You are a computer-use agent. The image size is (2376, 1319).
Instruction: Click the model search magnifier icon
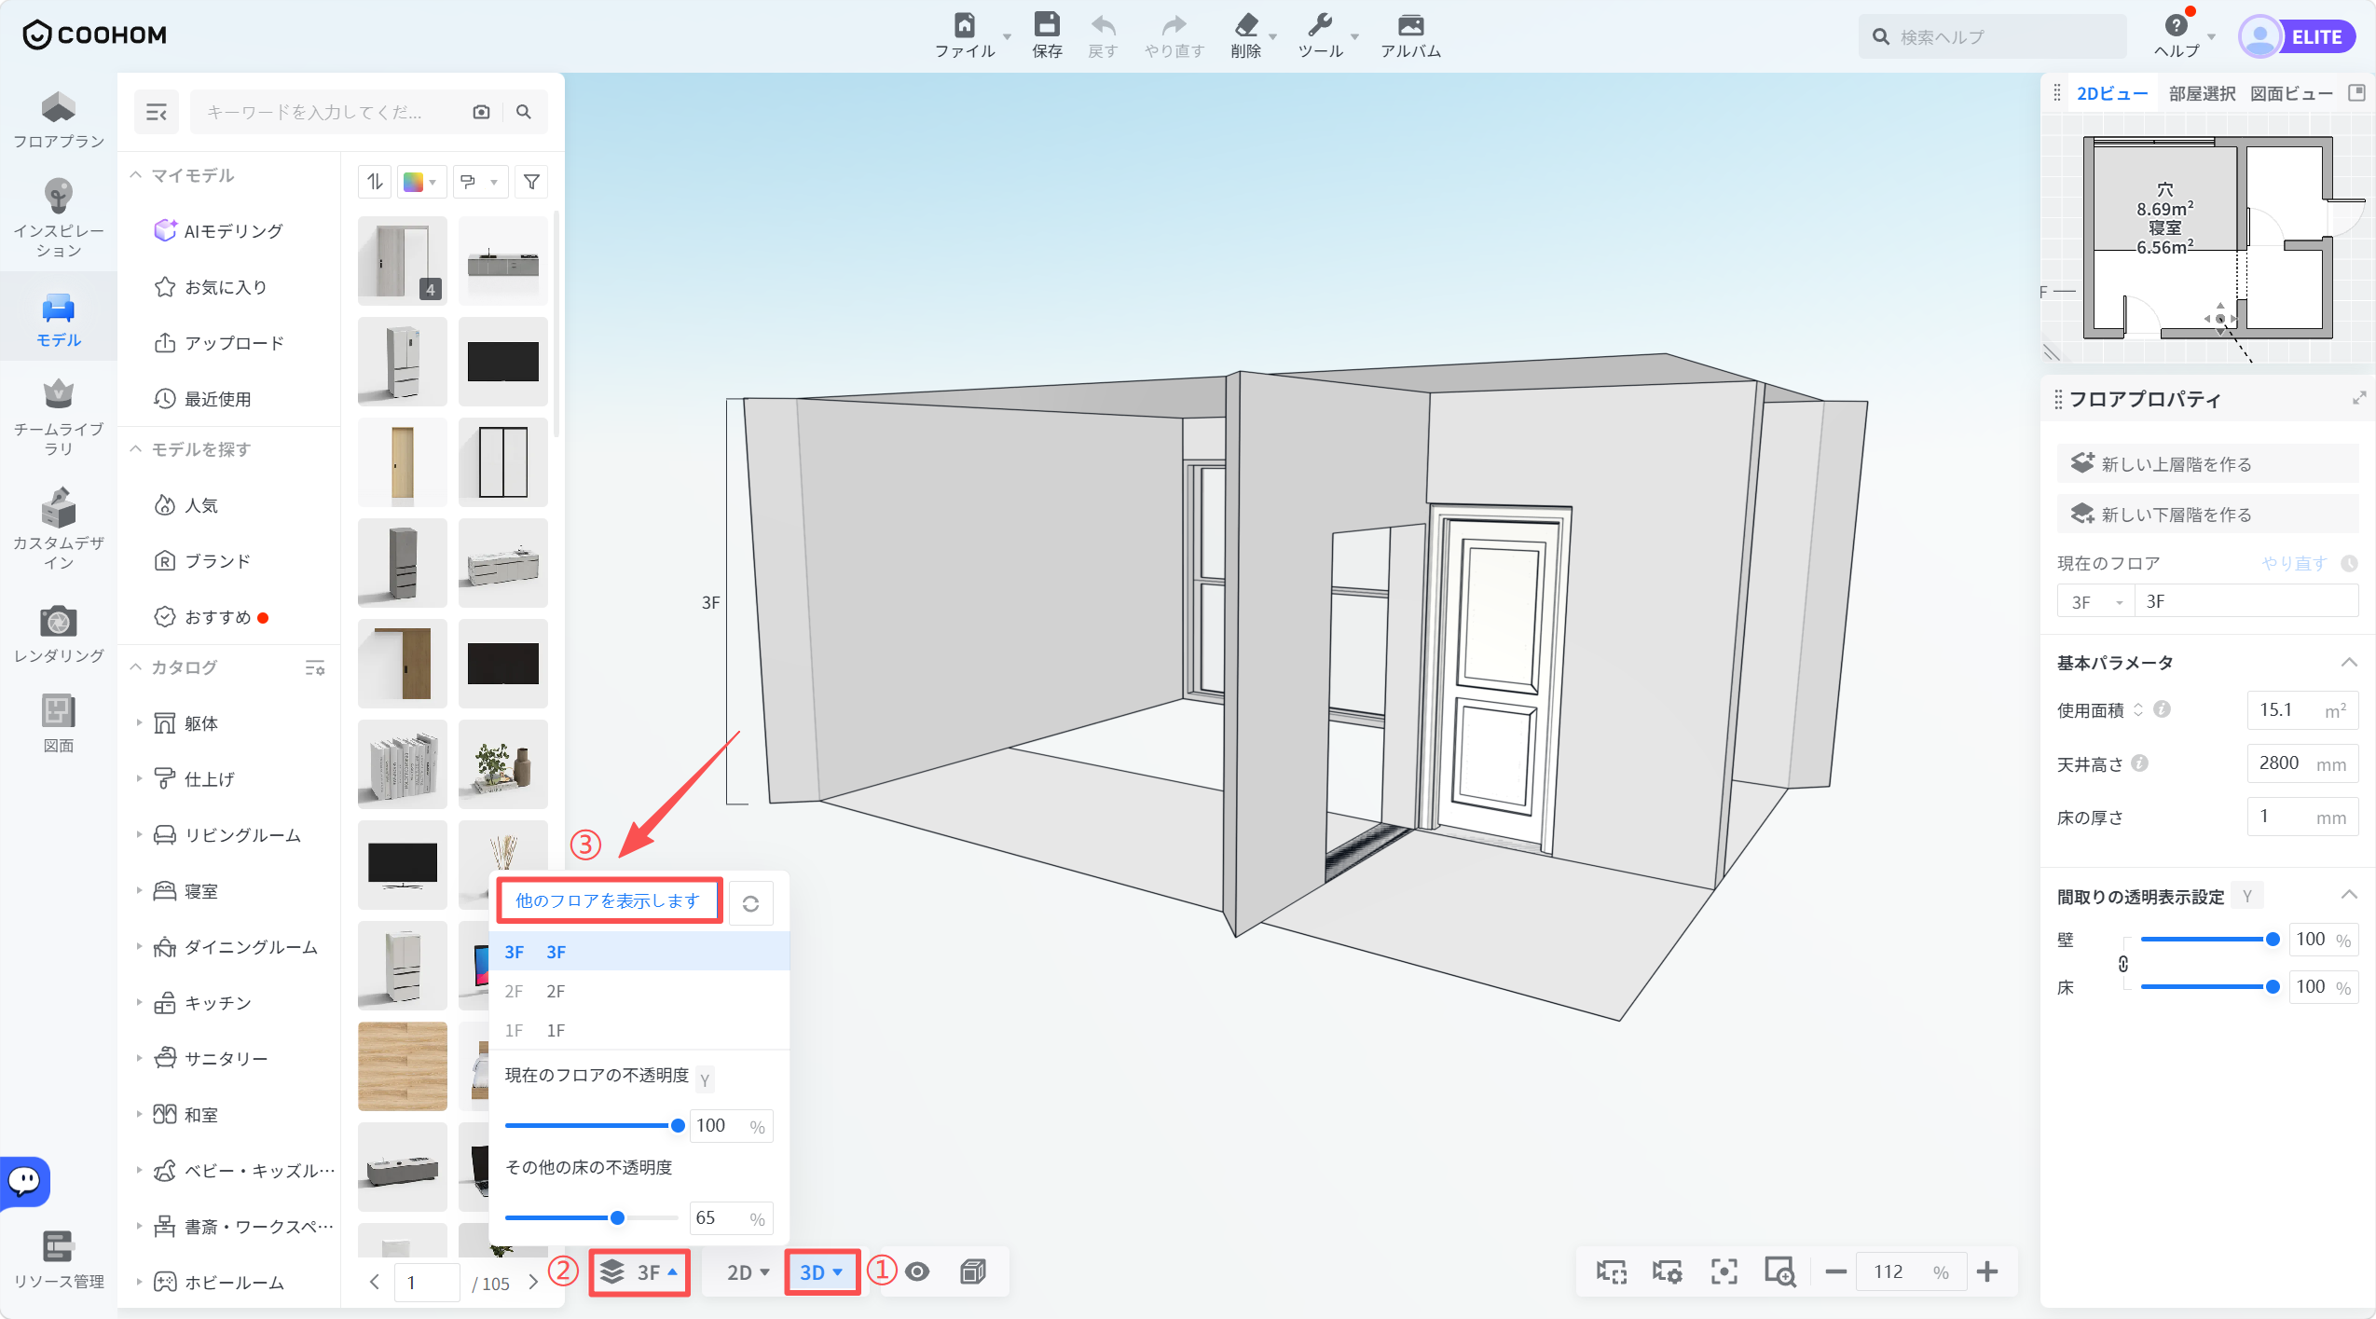coord(524,113)
